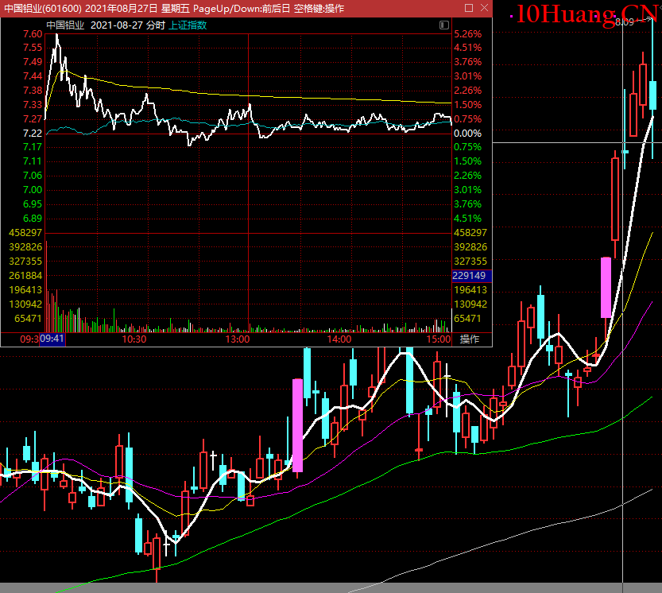Close the 中国铝业 intraday popup window
The height and width of the screenshot is (593, 662).
(x=484, y=8)
